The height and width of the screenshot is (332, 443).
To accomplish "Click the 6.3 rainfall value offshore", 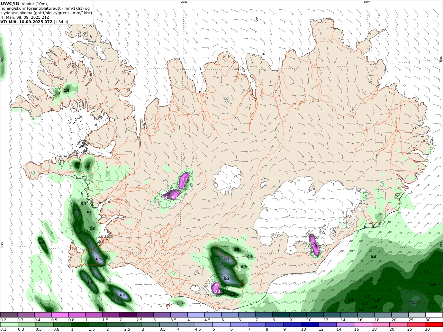I will click(122, 295).
